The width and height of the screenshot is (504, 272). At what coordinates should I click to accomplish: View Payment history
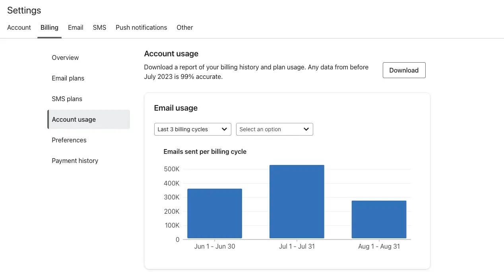coord(75,161)
